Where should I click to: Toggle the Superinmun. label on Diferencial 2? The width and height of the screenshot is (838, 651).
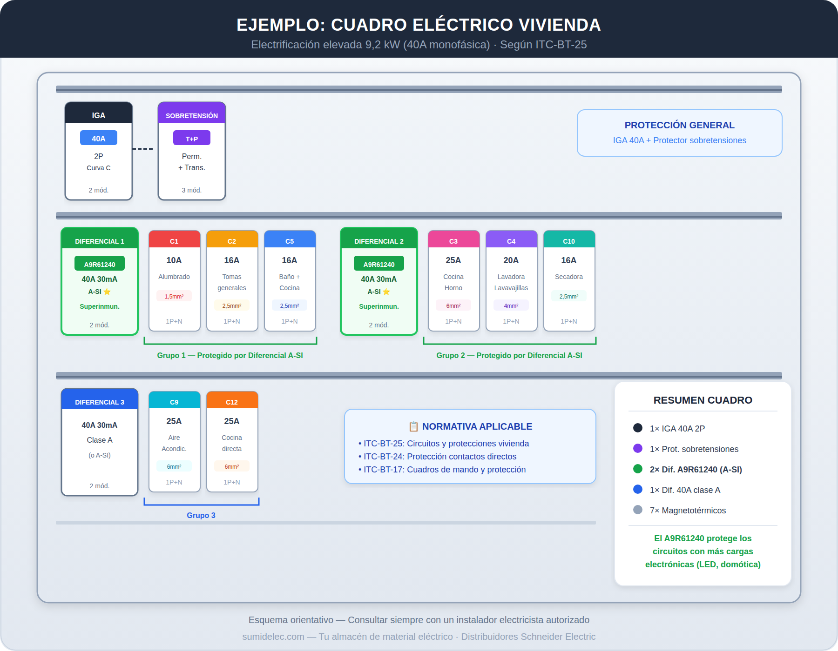[x=378, y=306]
